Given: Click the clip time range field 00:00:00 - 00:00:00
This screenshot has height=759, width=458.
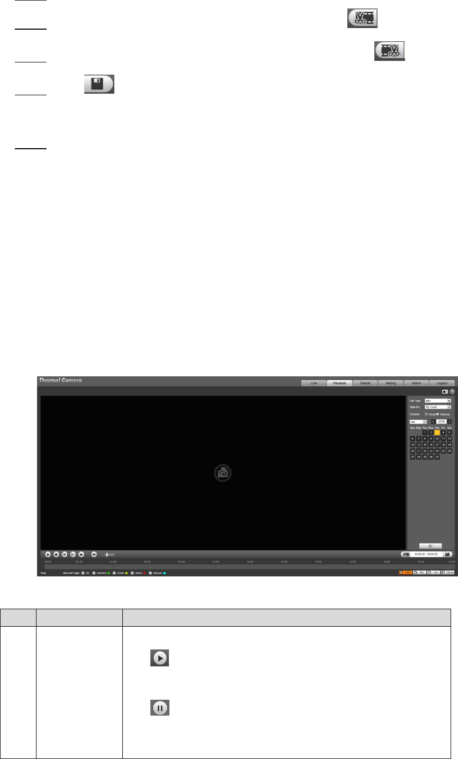Looking at the screenshot, I should tap(427, 554).
